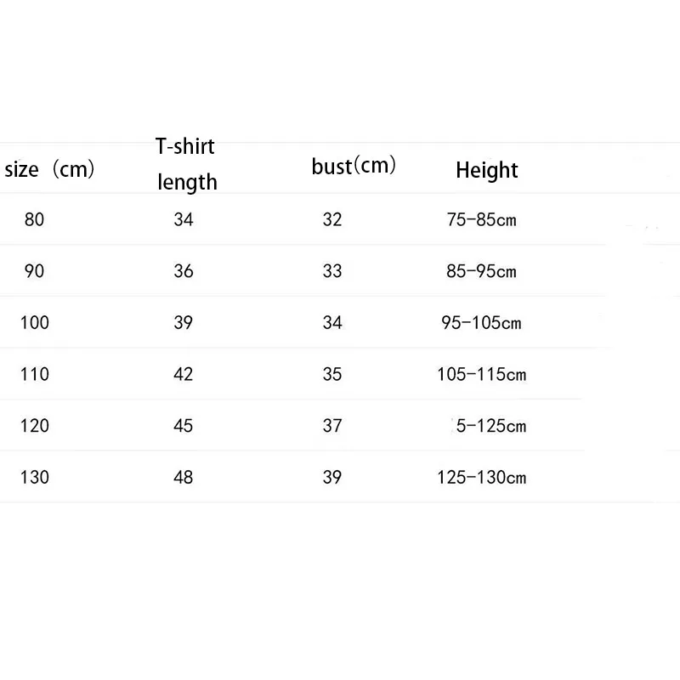680x680 pixels.
Task: Select the size 130 cell
Action: coord(34,477)
